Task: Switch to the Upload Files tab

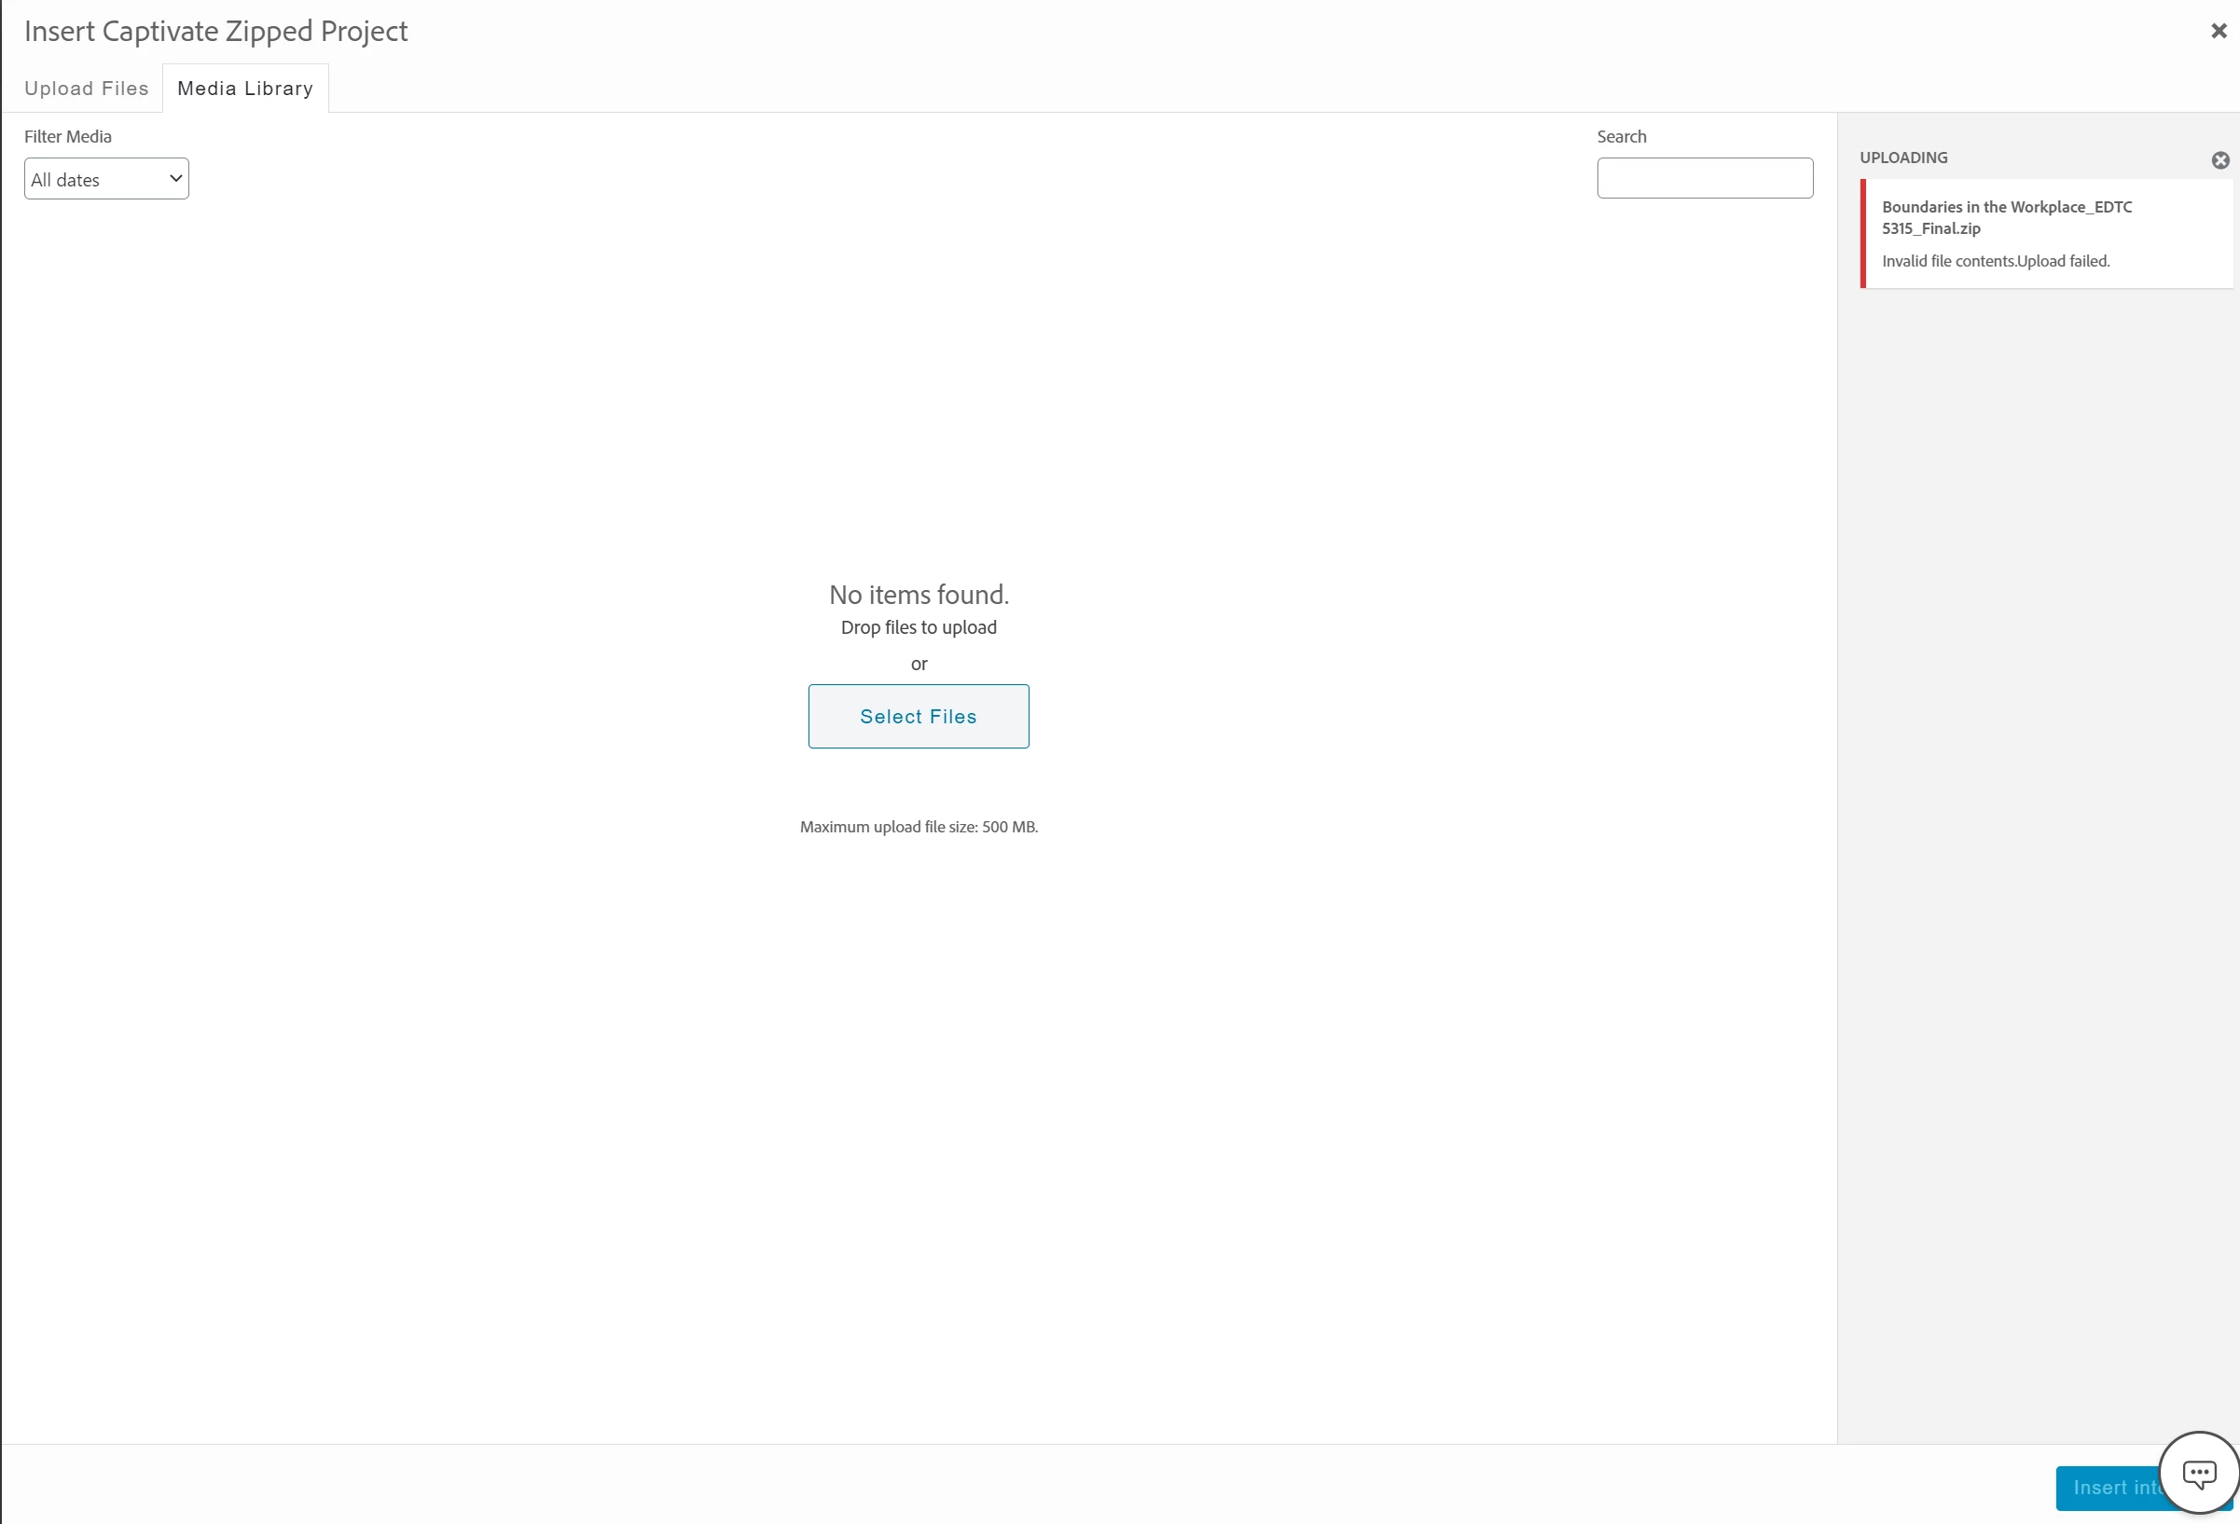Action: [x=86, y=89]
